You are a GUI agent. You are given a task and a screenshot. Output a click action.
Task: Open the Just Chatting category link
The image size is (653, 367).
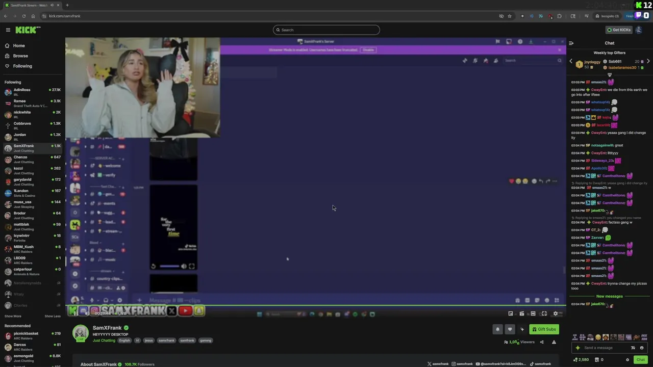tap(104, 340)
